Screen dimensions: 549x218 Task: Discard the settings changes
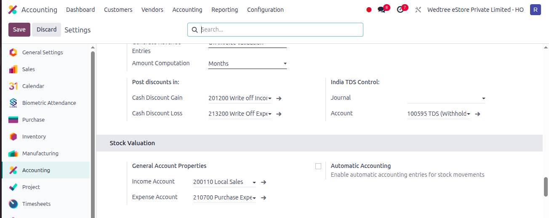(46, 29)
